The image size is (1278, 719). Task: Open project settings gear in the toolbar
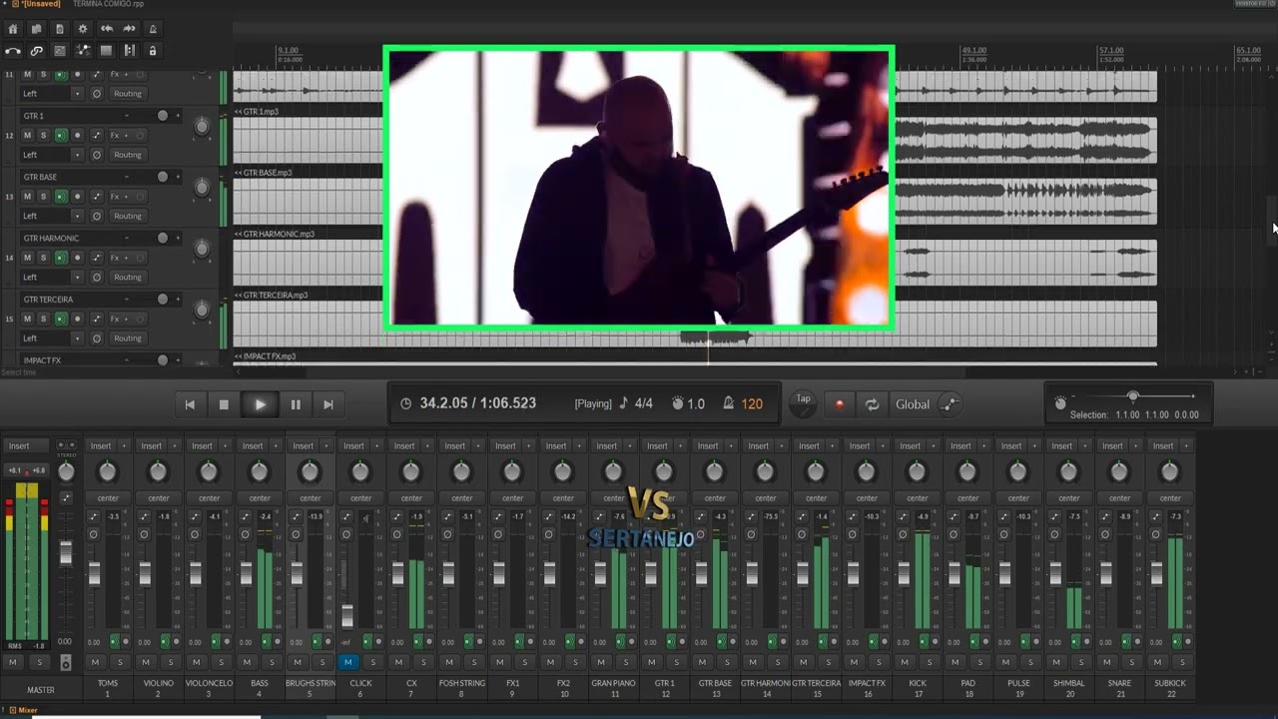[x=83, y=29]
